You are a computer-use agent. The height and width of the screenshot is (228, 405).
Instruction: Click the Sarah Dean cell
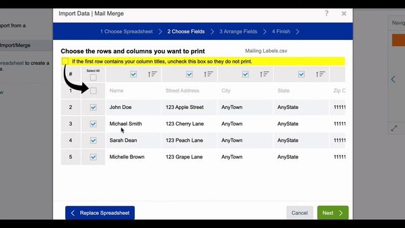pyautogui.click(x=134, y=141)
